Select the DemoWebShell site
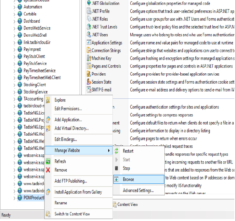Screen dimensions: 235x221 [35, 35]
